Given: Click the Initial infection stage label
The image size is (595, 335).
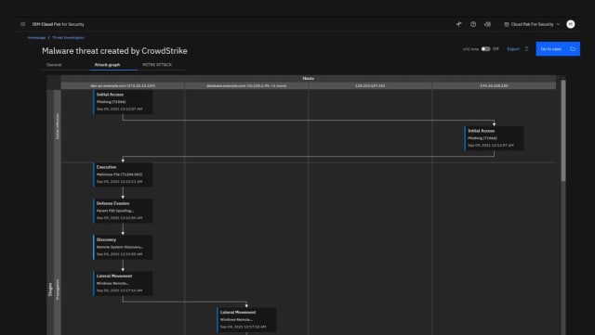Looking at the screenshot, I should pos(58,126).
